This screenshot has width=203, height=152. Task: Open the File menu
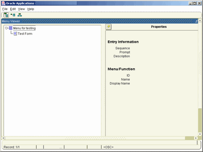5,9
